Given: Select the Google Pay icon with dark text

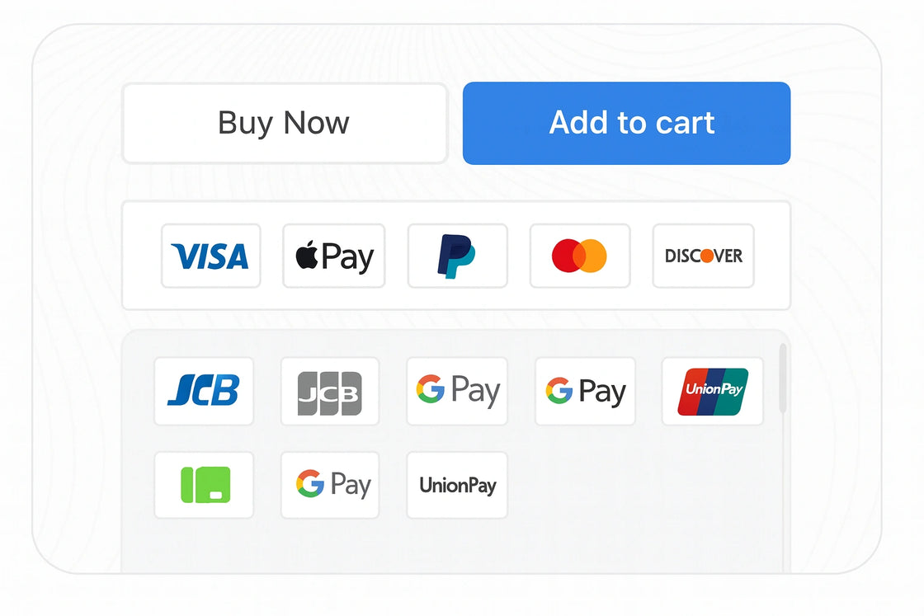Looking at the screenshot, I should click(585, 391).
